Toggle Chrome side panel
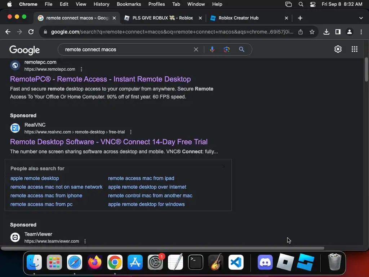The height and width of the screenshot is (277, 369). click(338, 32)
